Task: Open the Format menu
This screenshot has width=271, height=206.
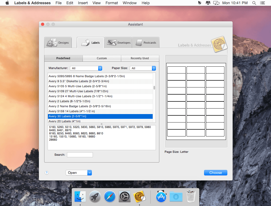Action: point(112,3)
